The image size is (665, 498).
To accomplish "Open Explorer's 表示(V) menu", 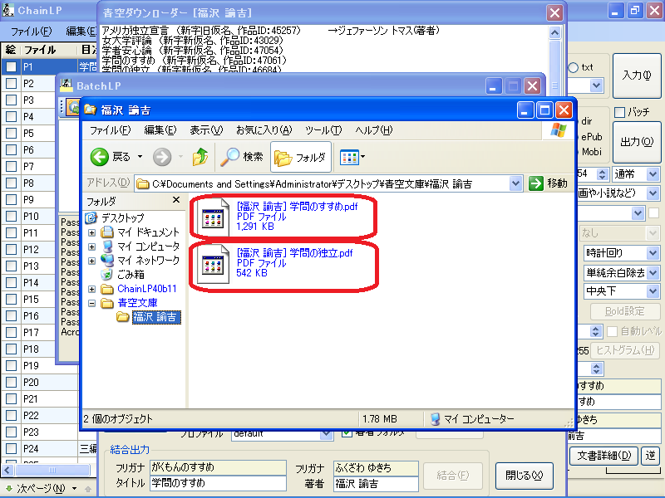I will coord(206,130).
